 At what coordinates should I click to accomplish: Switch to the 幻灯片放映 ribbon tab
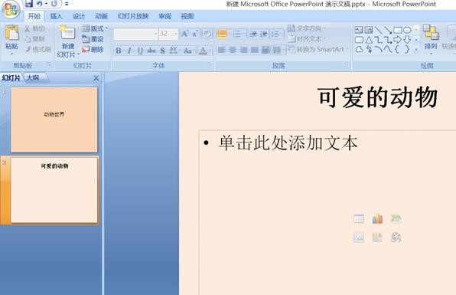133,16
